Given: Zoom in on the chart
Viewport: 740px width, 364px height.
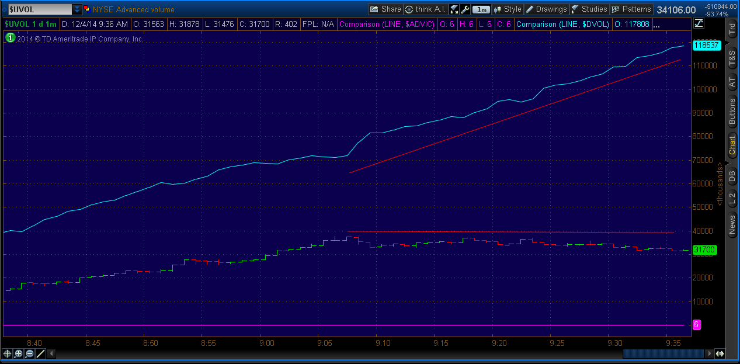Looking at the screenshot, I should (x=18, y=353).
